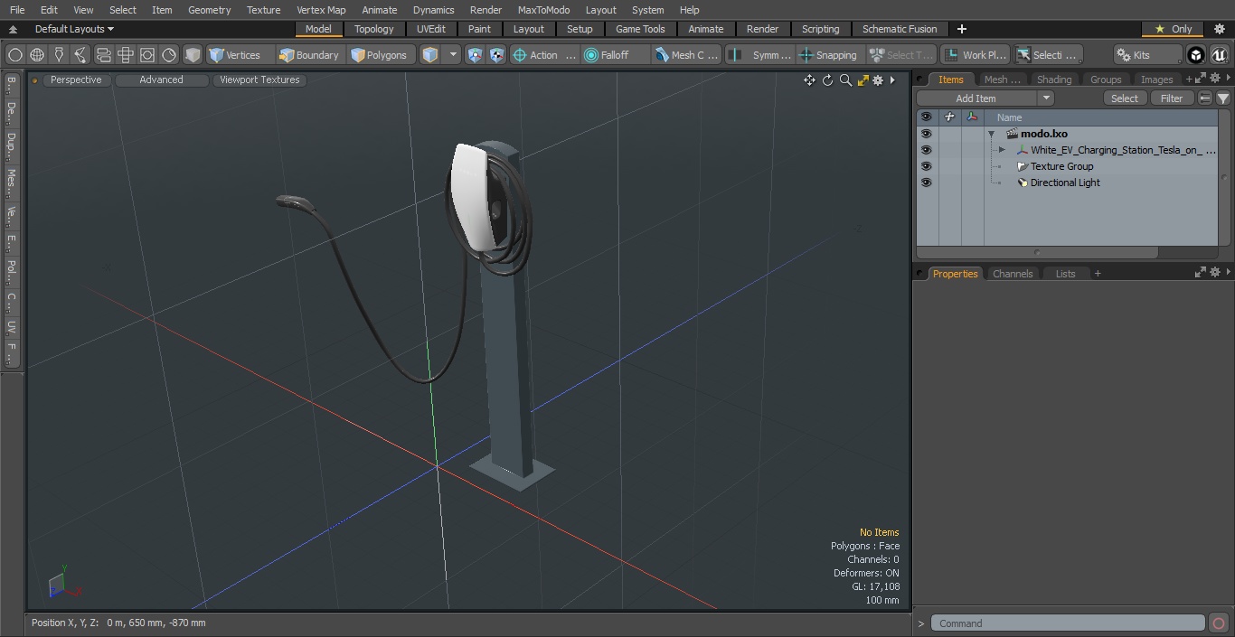This screenshot has height=637, width=1235.
Task: Switch to the Shading tab
Action: [x=1053, y=80]
